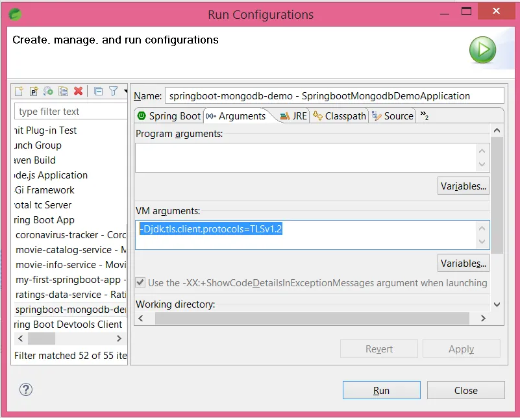The width and height of the screenshot is (520, 418).
Task: Select Maven Build entry
Action: pyautogui.click(x=35, y=160)
